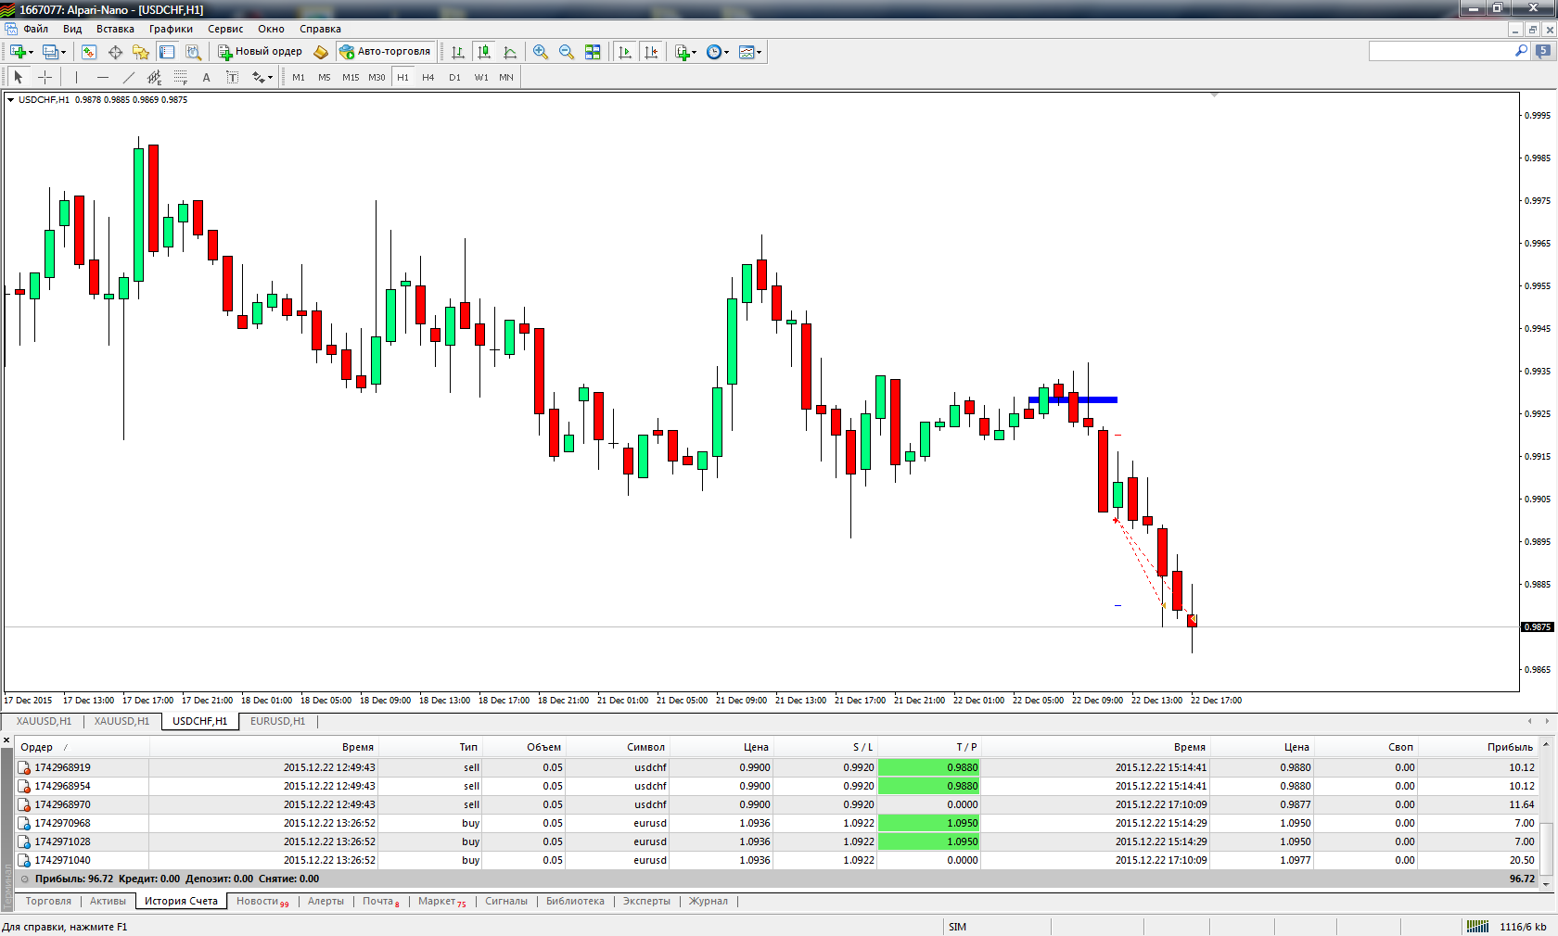This screenshot has height=936, width=1558.
Task: Select the cursor arrow tool
Action: 19,77
